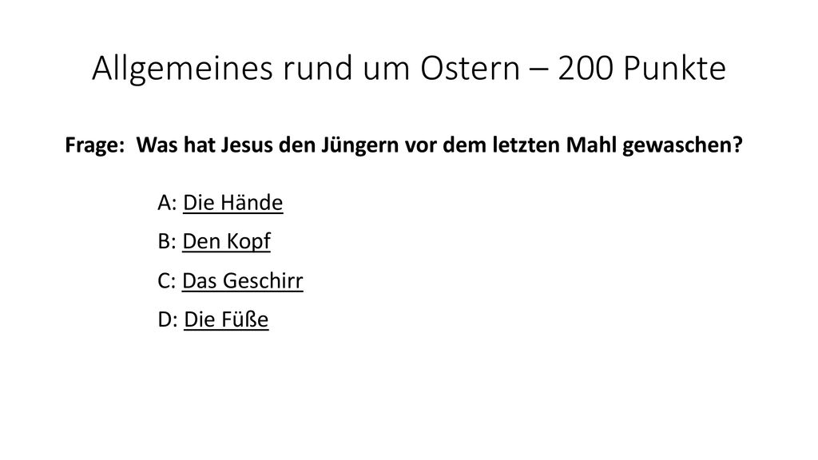818x460 pixels.
Task: Click the letter C: before Das Geschirr
Action: pyautogui.click(x=167, y=280)
